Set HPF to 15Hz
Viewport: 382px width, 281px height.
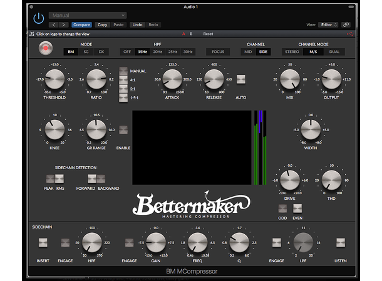coord(142,52)
